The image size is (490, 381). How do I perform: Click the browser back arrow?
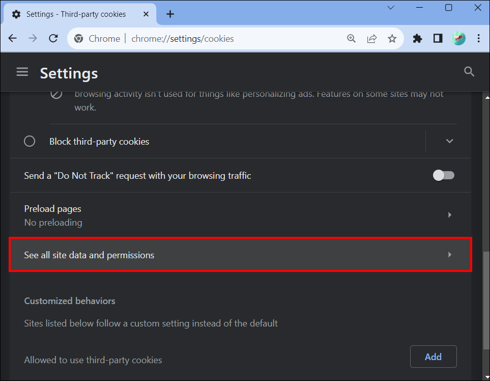13,39
